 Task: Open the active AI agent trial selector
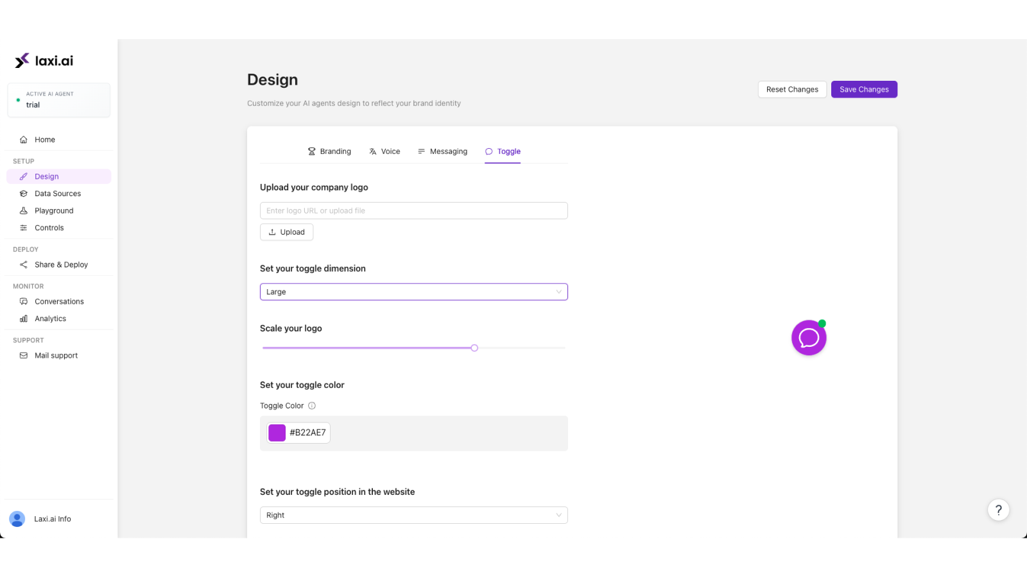click(x=59, y=100)
